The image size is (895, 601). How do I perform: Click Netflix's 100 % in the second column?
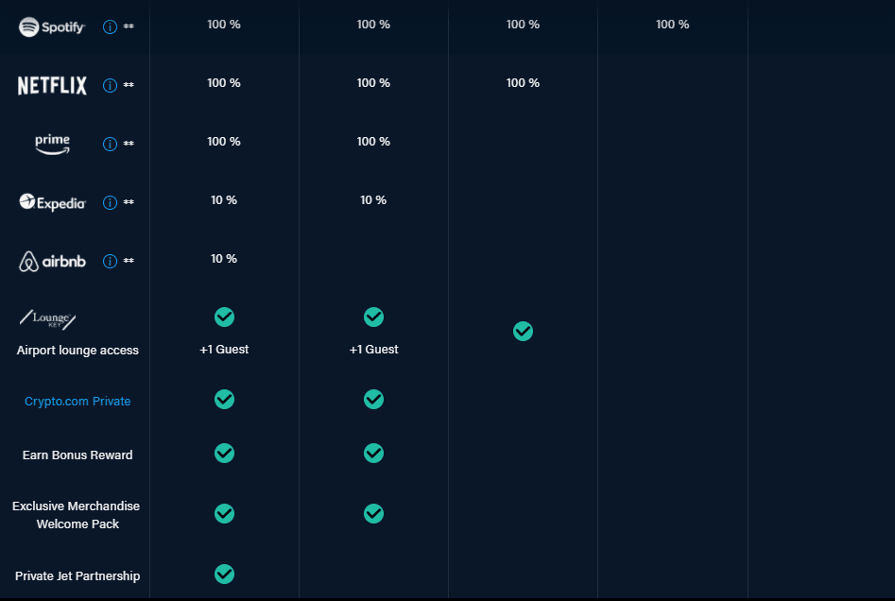[x=373, y=83]
